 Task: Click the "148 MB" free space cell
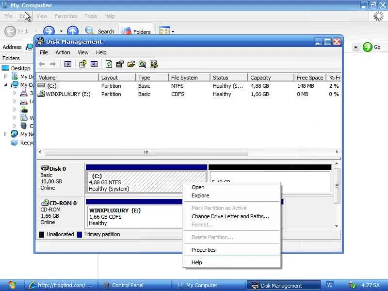pos(306,86)
